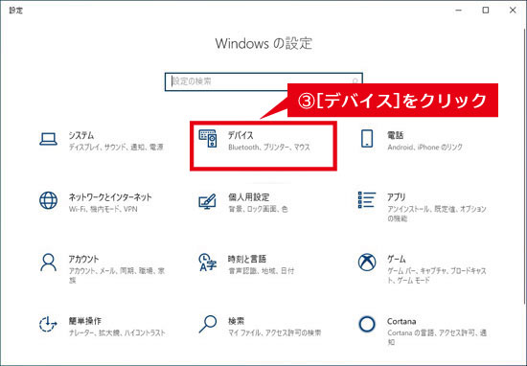
Task: Click the 時刻と言語 clock icon
Action: pos(208,263)
